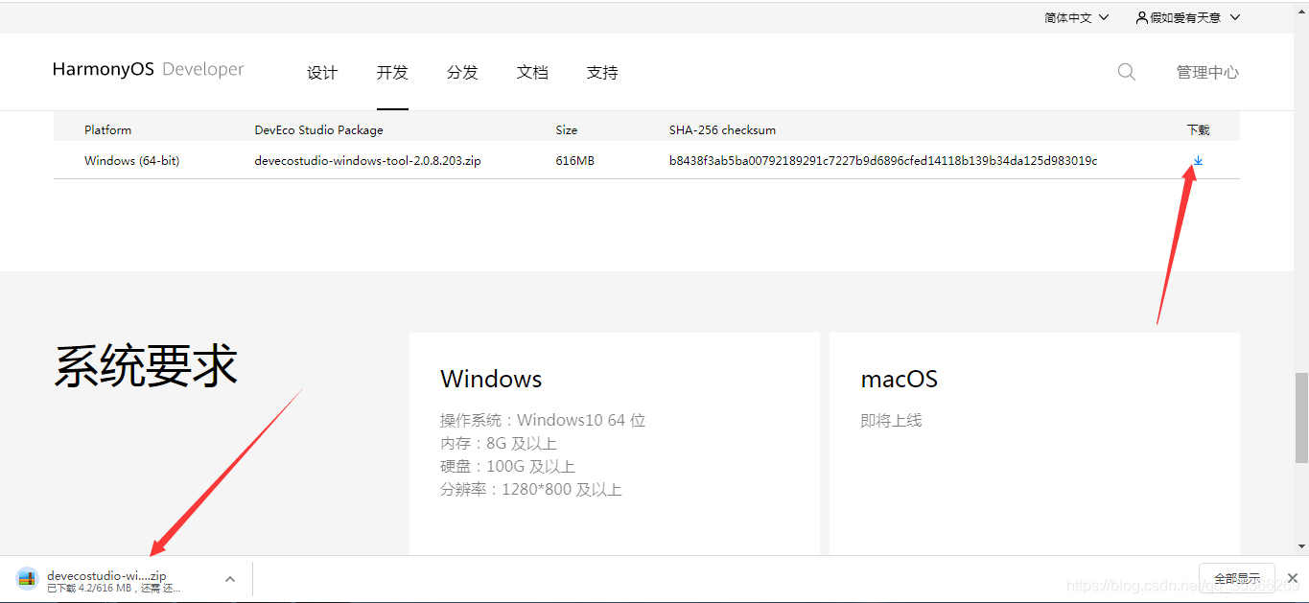Click the zip file icon in download bar
1309x603 pixels.
click(26, 578)
